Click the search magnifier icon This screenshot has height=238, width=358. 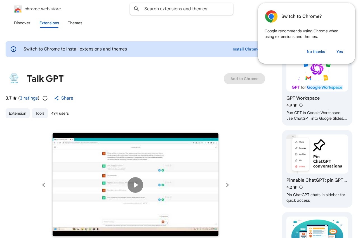point(136,9)
